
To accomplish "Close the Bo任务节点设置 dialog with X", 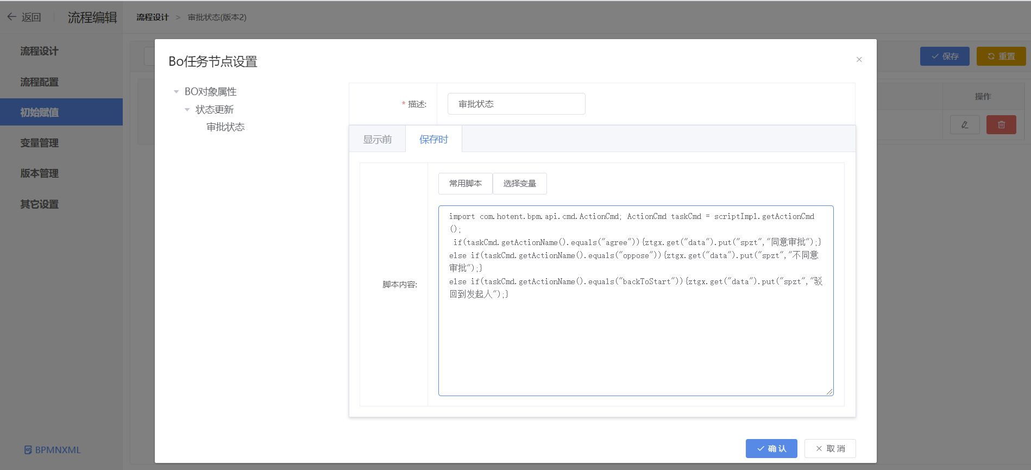I will tap(859, 59).
